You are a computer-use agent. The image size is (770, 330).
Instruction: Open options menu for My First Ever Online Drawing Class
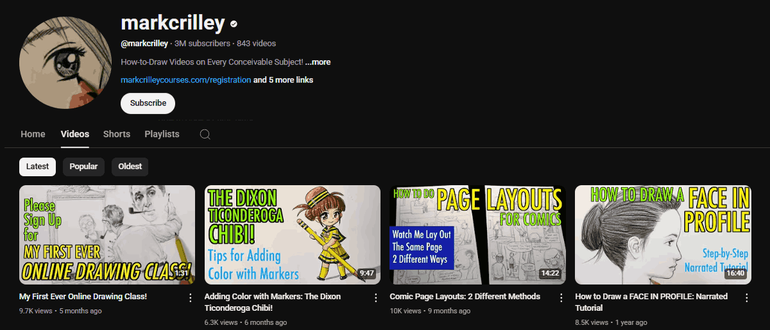pyautogui.click(x=191, y=298)
